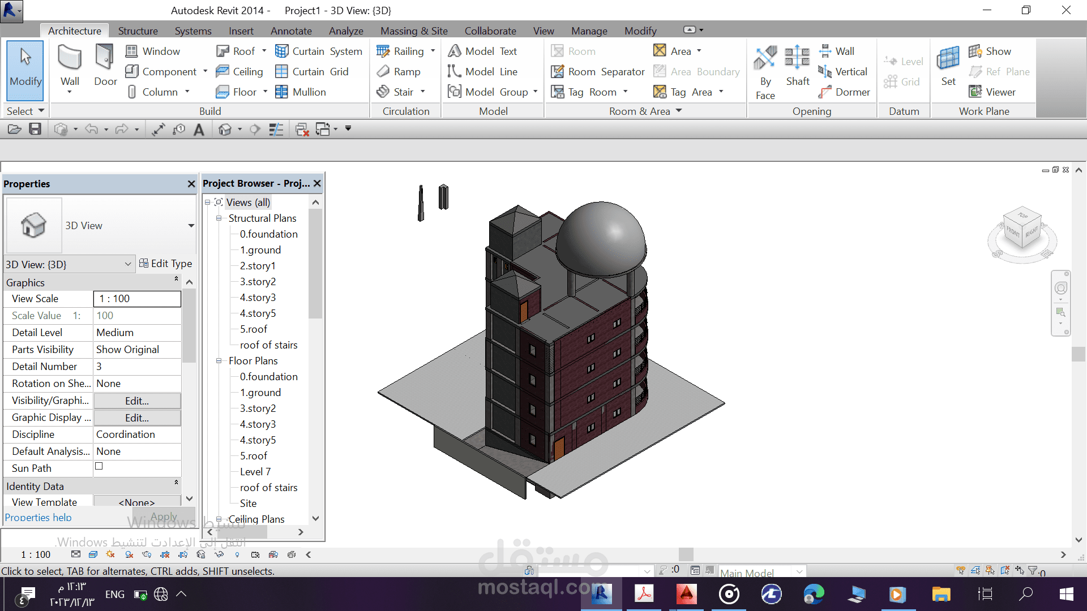This screenshot has height=611, width=1087.
Task: Open a project from quick access toolbar
Action: (x=14, y=129)
